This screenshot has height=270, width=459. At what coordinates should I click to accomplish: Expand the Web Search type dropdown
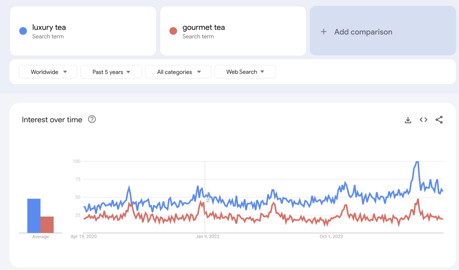[245, 72]
